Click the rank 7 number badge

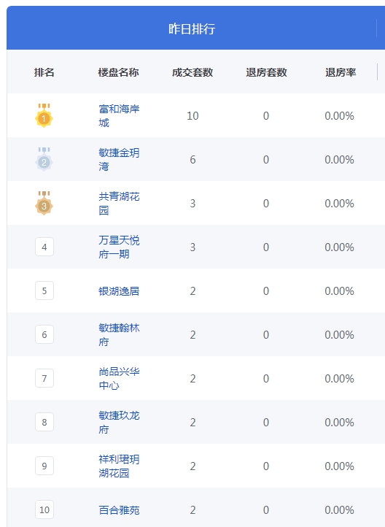[44, 378]
